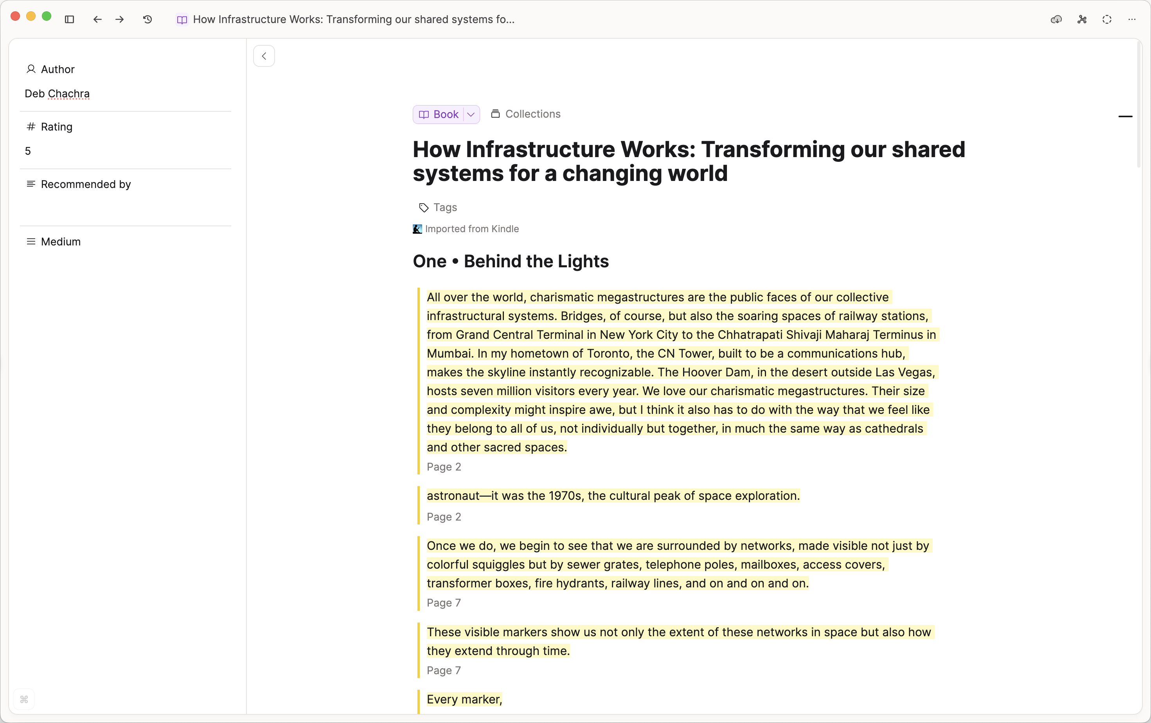Enable focus mode via the dashed circle icon
The image size is (1151, 723).
click(x=1106, y=20)
